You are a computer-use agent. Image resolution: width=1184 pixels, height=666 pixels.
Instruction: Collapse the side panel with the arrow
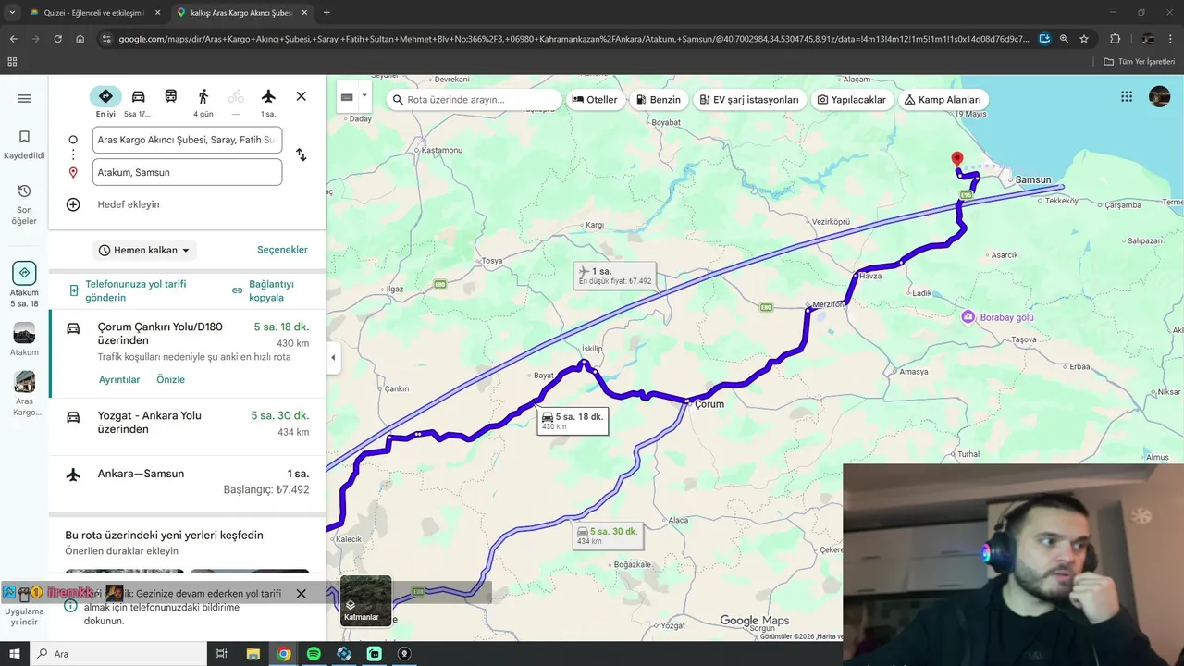pos(333,358)
